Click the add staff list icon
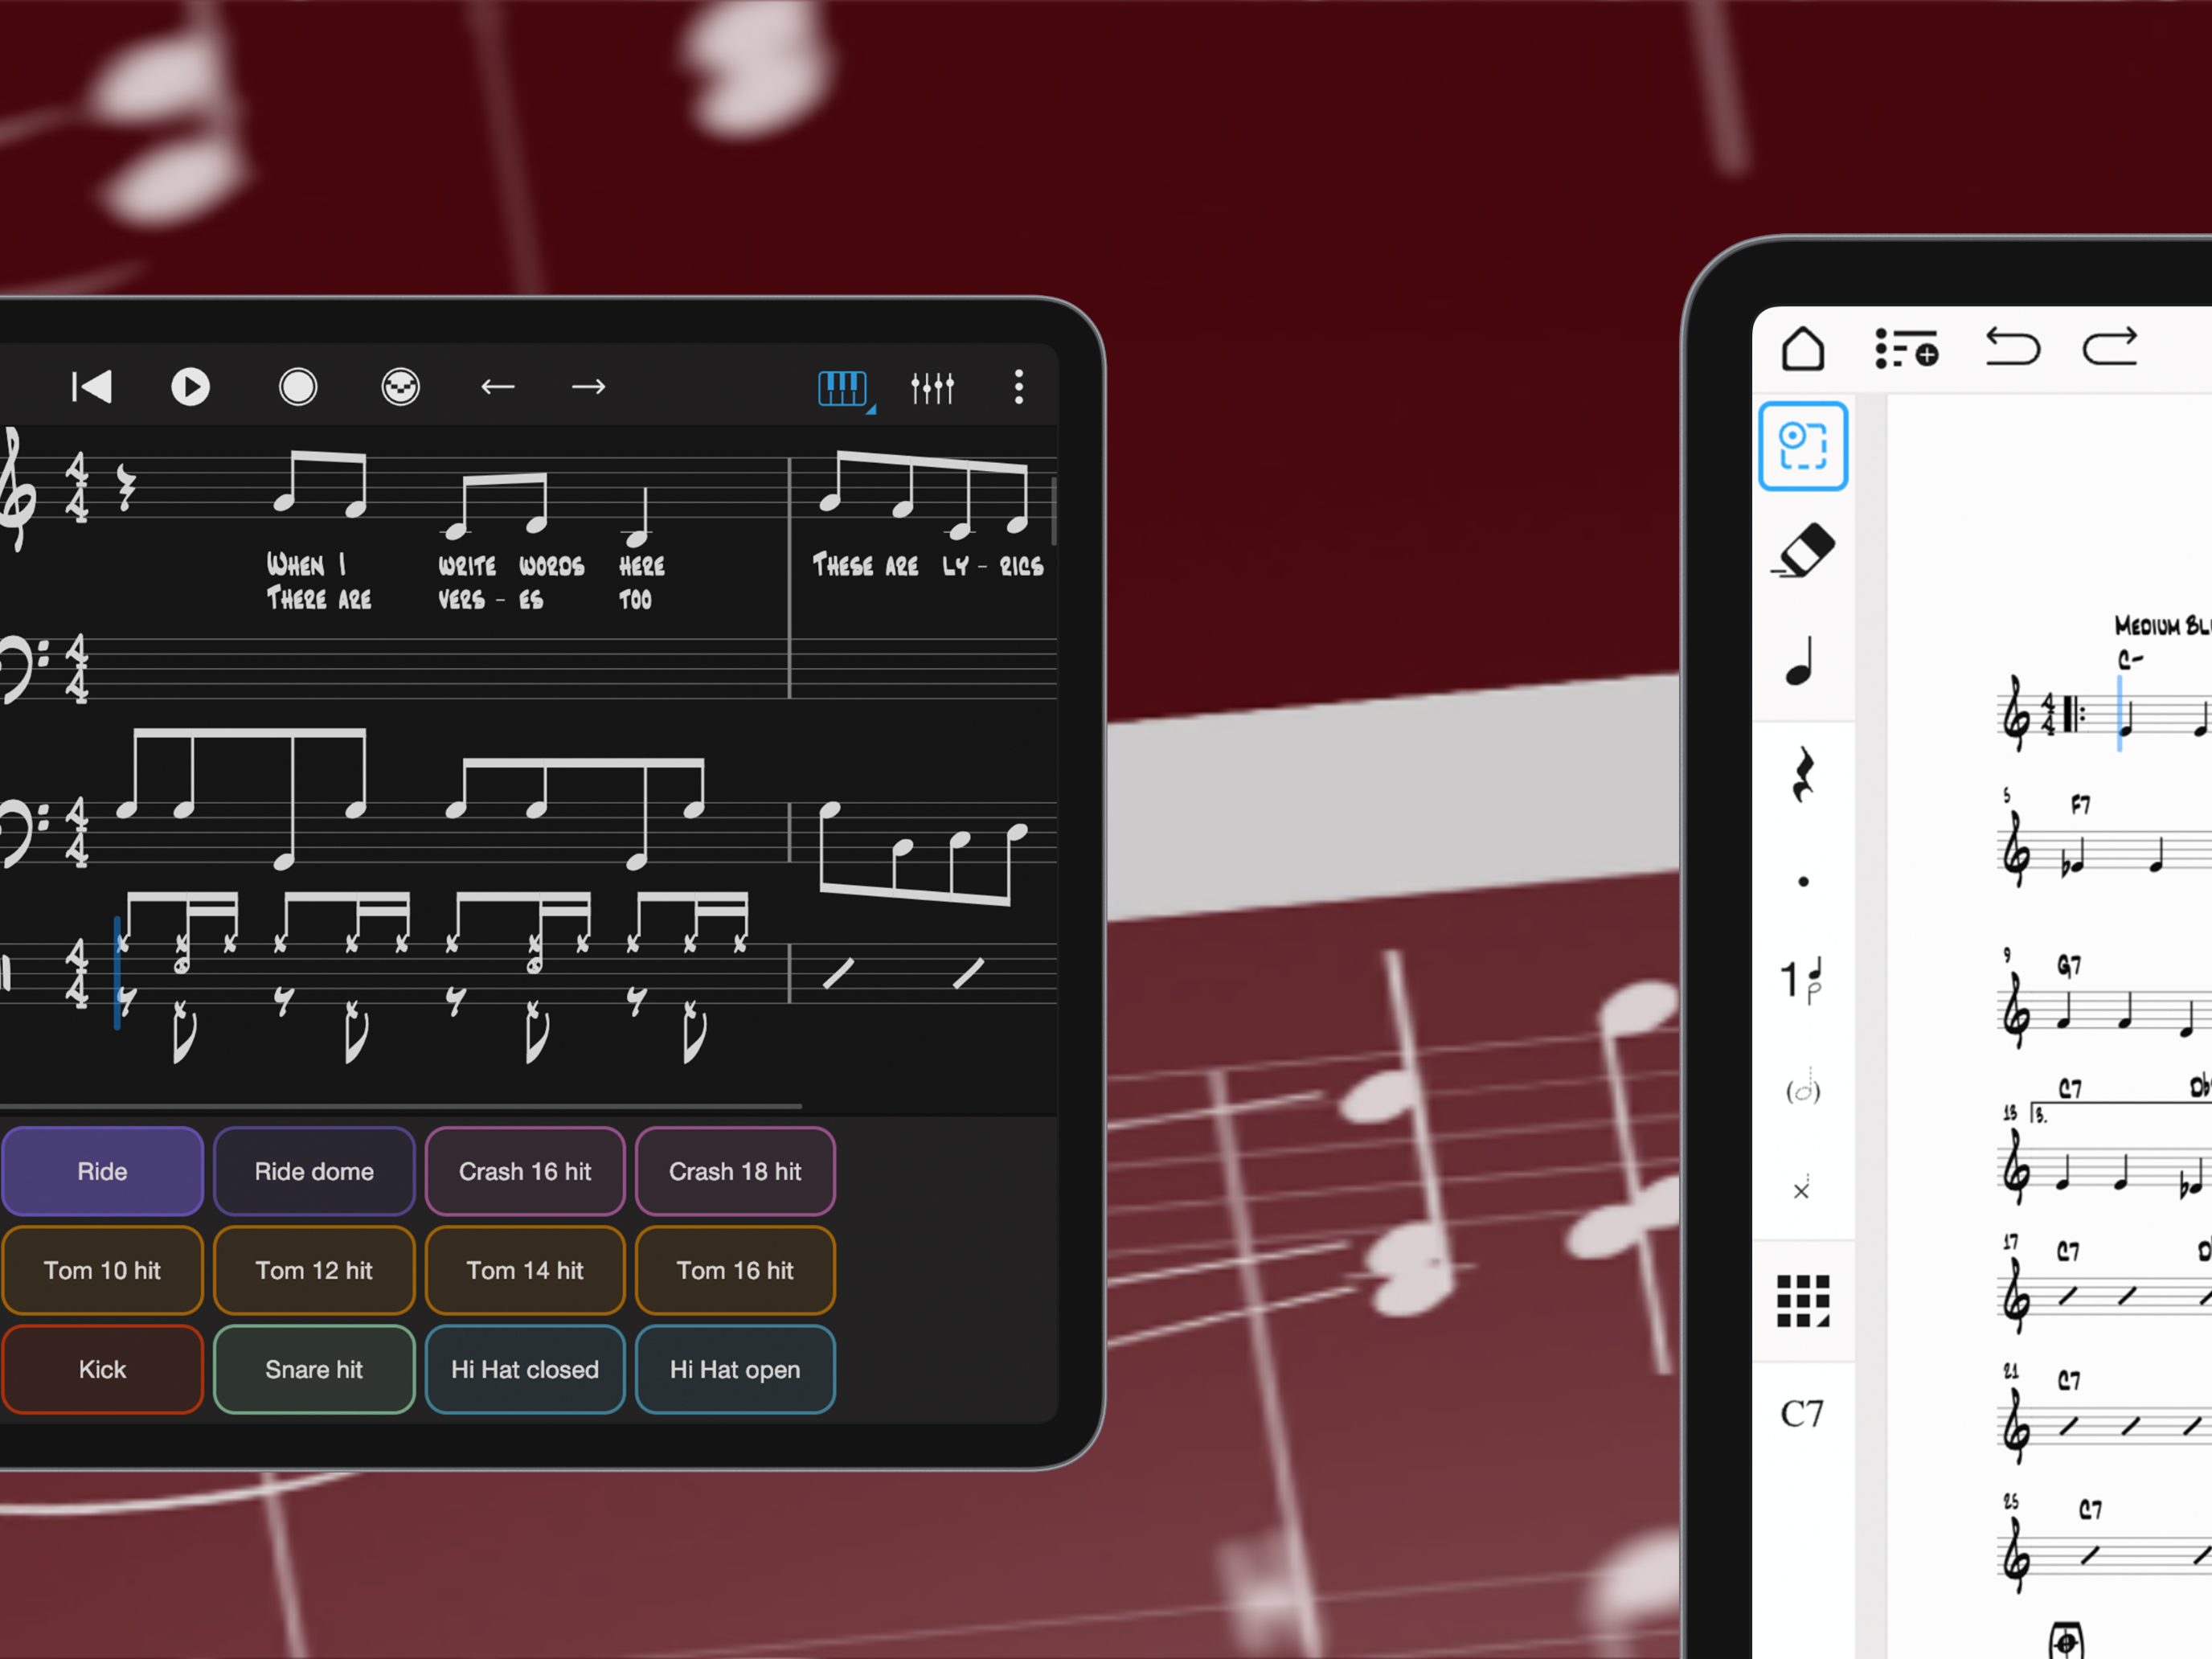Viewport: 2212px width, 1659px height. tap(1906, 349)
